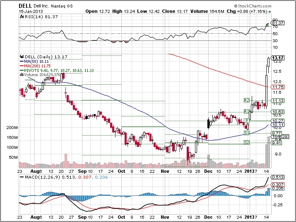
Task: Click the green up triangle after Chg
Action: [x=270, y=12]
